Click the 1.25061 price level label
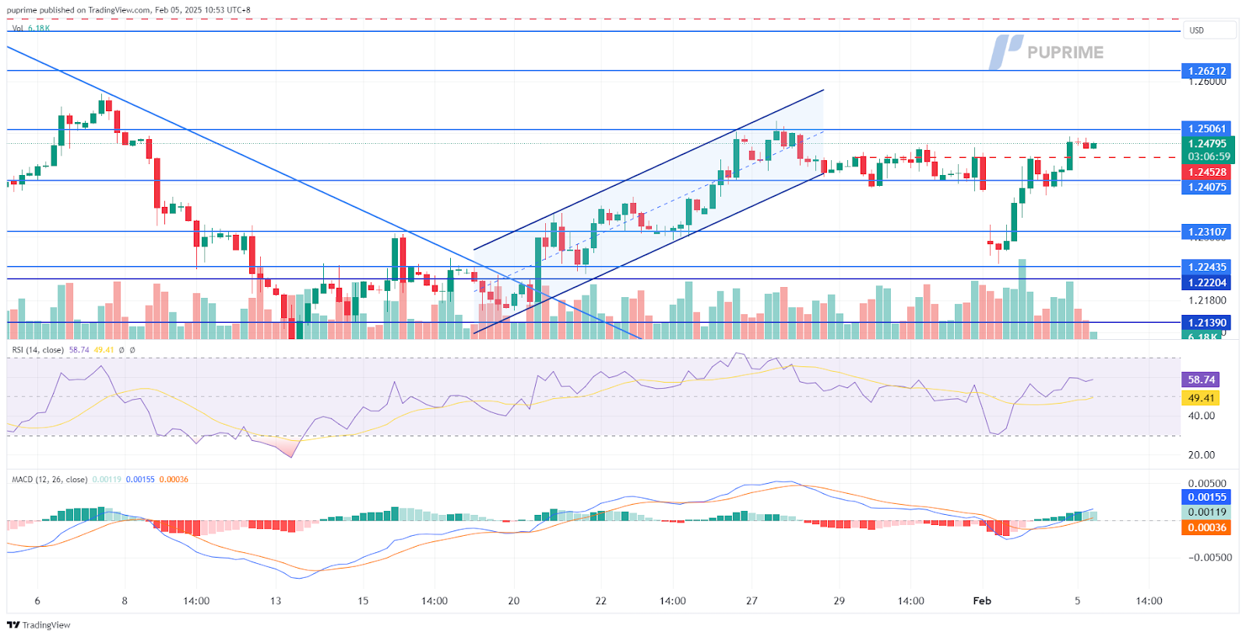This screenshot has width=1246, height=637. (x=1206, y=129)
